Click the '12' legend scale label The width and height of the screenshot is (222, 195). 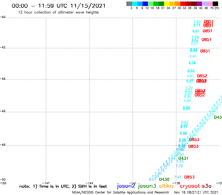point(147,8)
